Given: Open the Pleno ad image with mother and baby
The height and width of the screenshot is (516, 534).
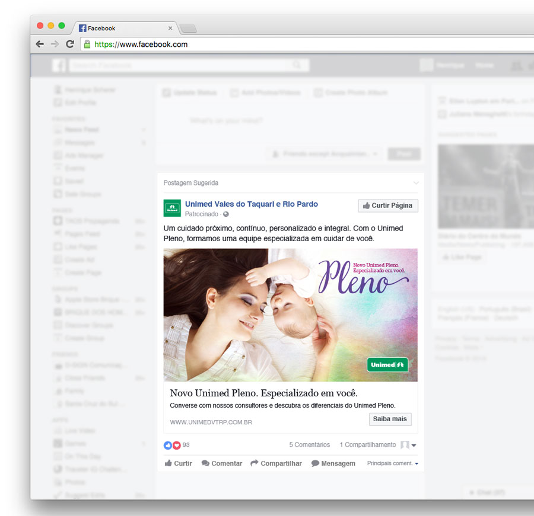Looking at the screenshot, I should coord(291,315).
